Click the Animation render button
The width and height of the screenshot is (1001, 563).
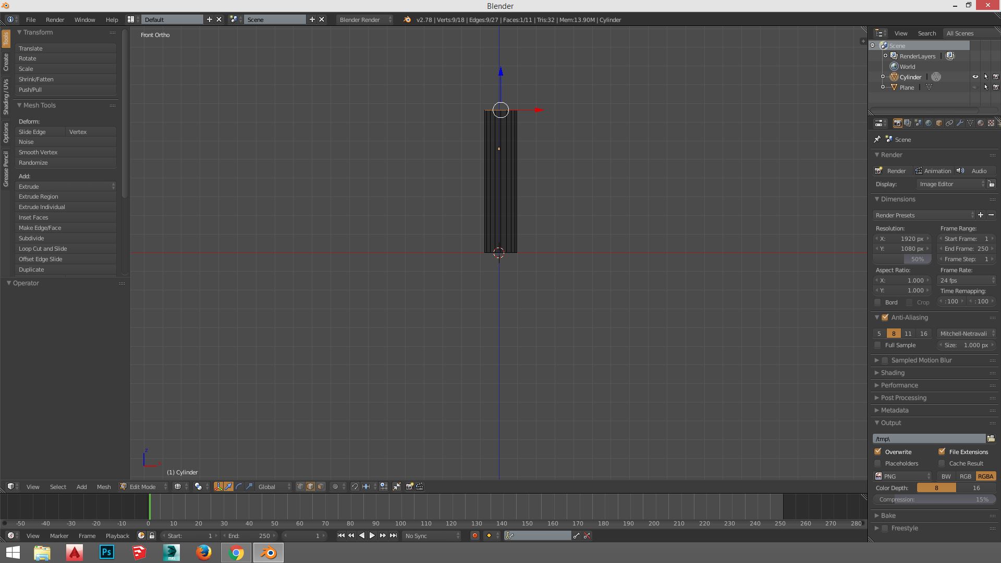click(x=933, y=170)
